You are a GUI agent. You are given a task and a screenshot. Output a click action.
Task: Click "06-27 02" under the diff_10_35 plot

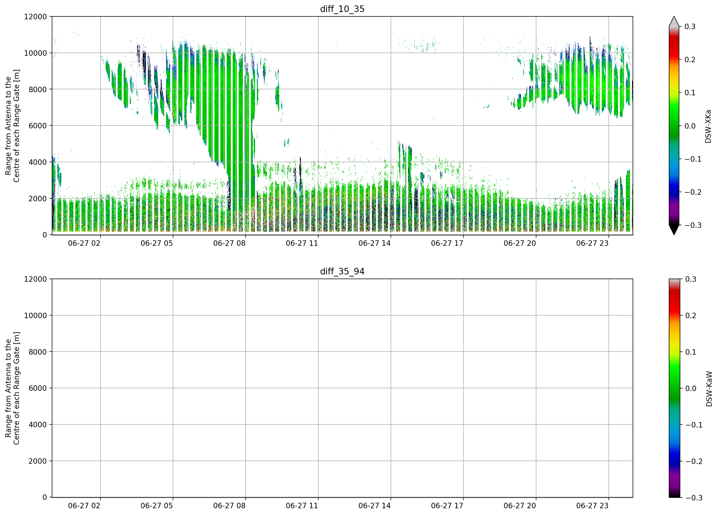tap(84, 243)
